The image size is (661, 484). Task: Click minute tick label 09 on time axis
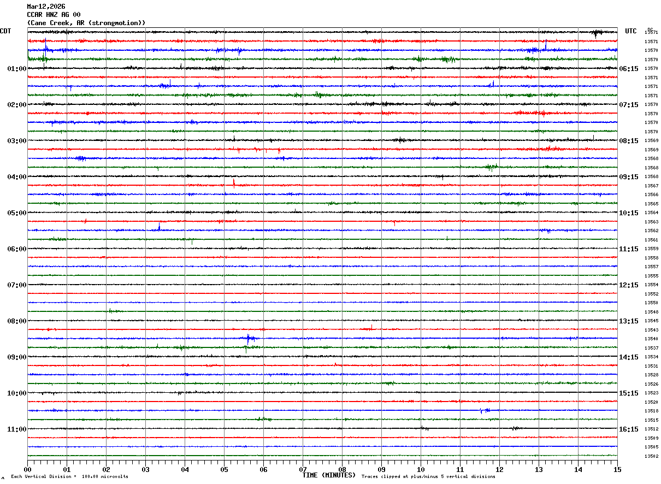(x=381, y=470)
